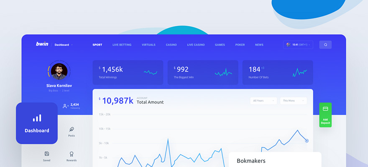Expand the 15:41 timezone language selector
The width and height of the screenshot is (368, 167).
(x=298, y=45)
